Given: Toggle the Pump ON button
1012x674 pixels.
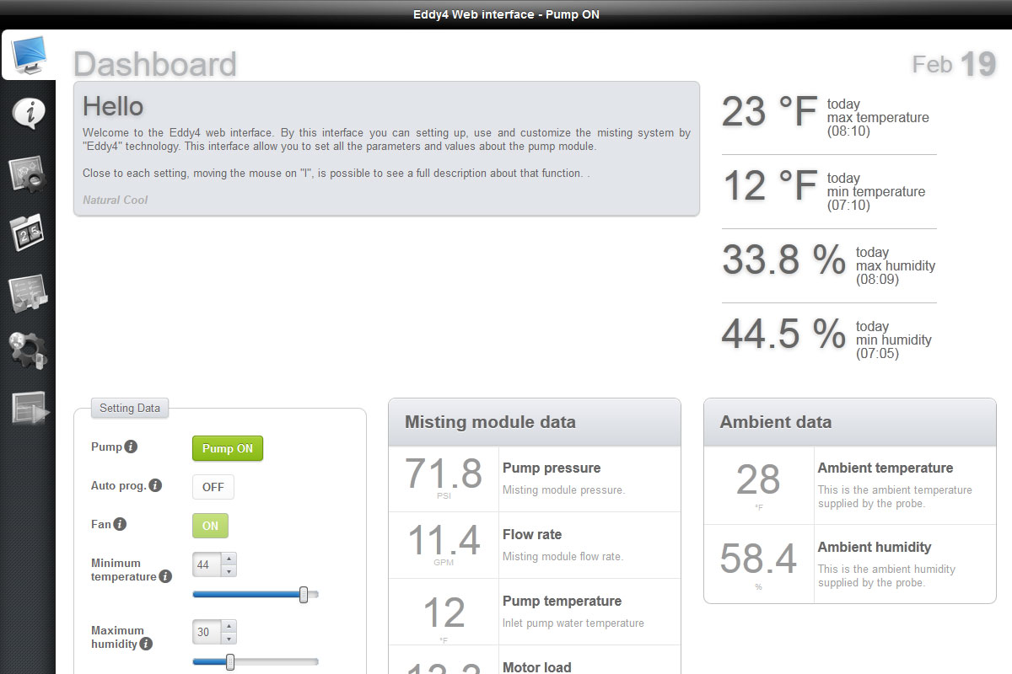Looking at the screenshot, I should [x=228, y=448].
